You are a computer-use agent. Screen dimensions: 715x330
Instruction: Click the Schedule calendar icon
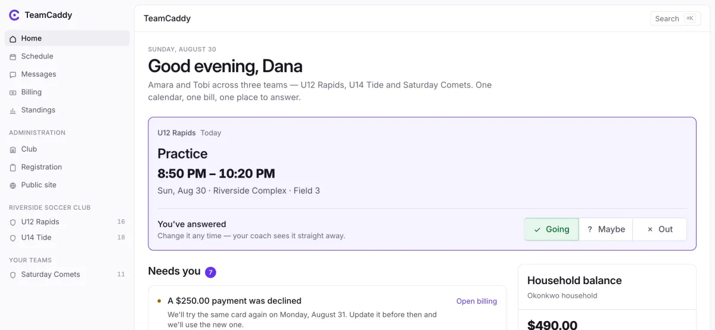click(x=13, y=57)
